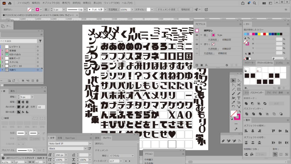This screenshot has width=291, height=164.
Task: Click horizontal align left icon in Align panel
Action: 246,131
